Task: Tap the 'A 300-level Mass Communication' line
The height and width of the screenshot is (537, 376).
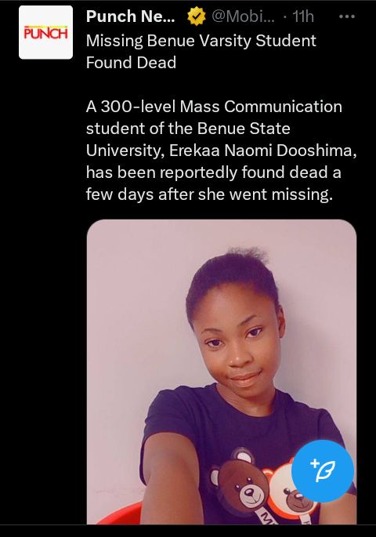Action: point(214,107)
